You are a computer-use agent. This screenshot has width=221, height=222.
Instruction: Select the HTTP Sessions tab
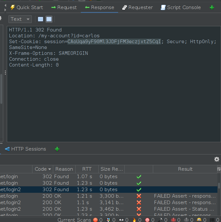(x=25, y=149)
